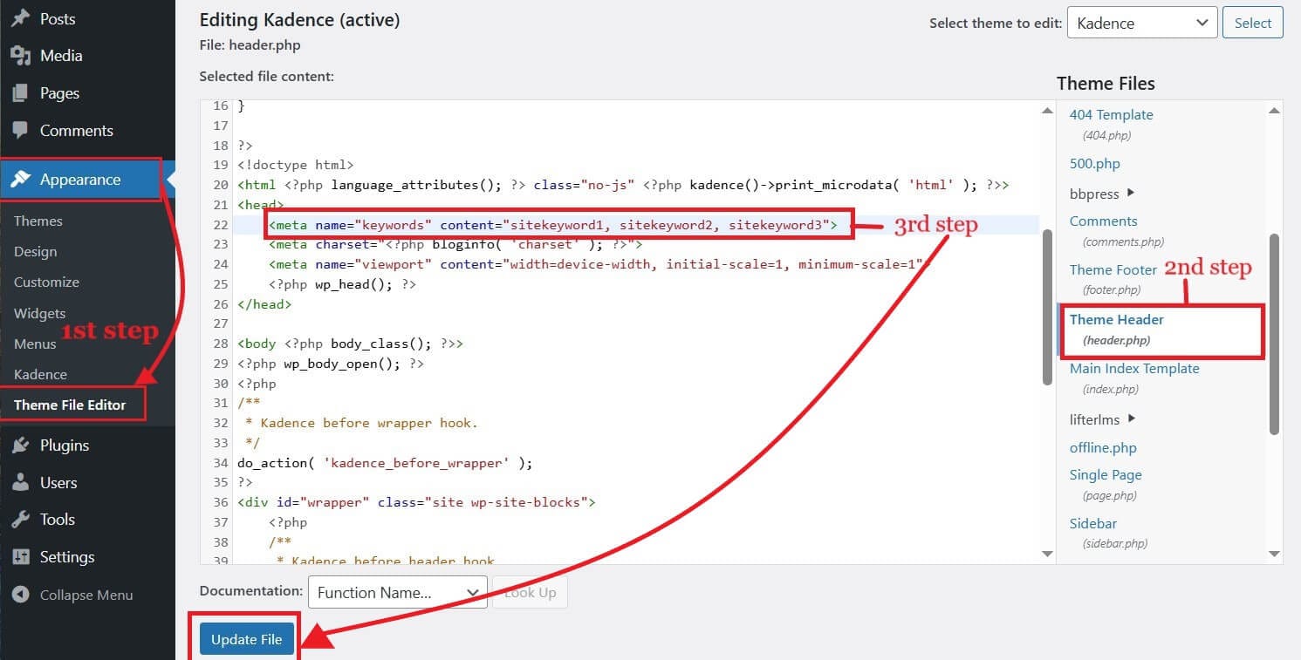This screenshot has width=1301, height=660.
Task: Click code editor scrollbar up arrow
Action: coord(1047,110)
